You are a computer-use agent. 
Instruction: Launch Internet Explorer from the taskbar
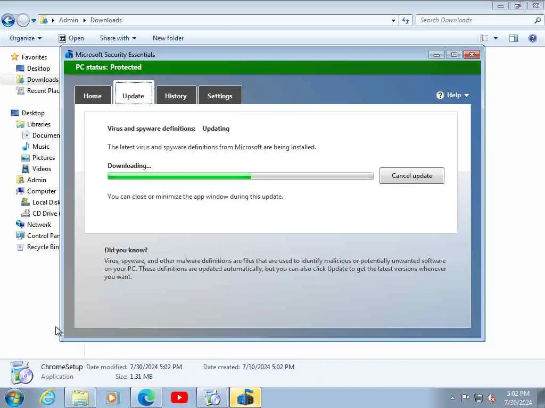[47, 397]
